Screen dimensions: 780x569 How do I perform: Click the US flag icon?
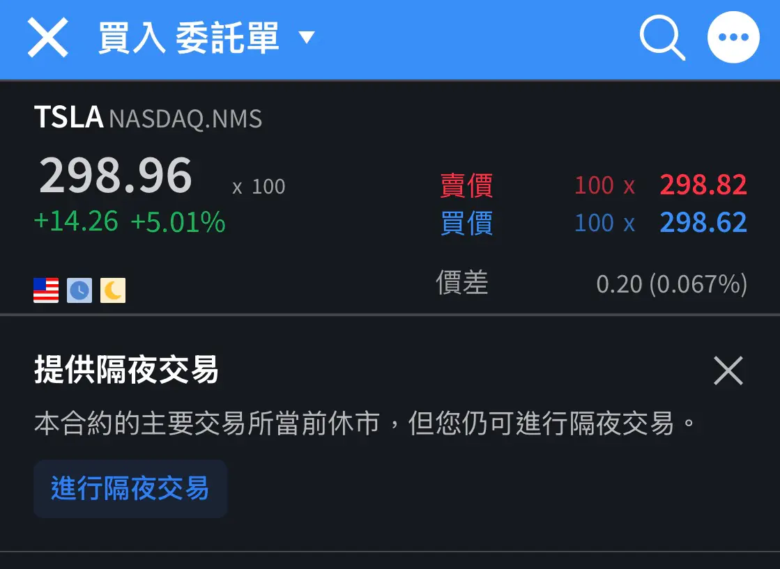click(x=46, y=290)
